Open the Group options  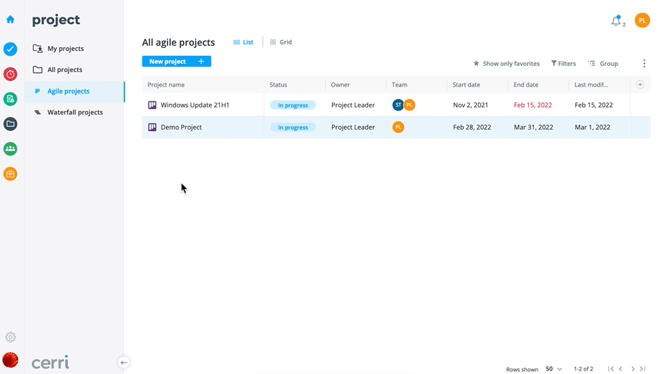tap(603, 64)
